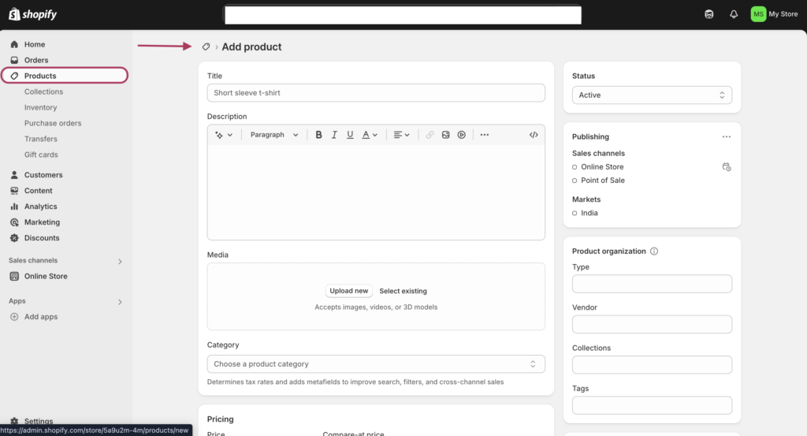Toggle bold formatting

pos(318,135)
